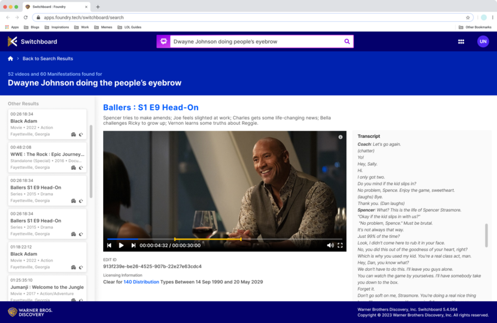Click the Switchboard logo icon
This screenshot has width=497, height=323.
click(x=12, y=42)
